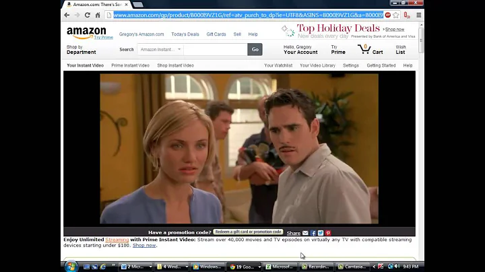Share the video on Pinterest
Image resolution: width=485 pixels, height=272 pixels.
pos(328,233)
